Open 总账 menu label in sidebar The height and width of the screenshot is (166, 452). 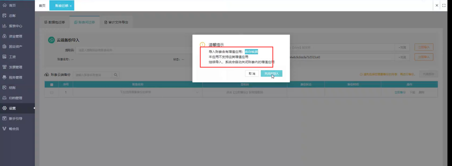12,16
